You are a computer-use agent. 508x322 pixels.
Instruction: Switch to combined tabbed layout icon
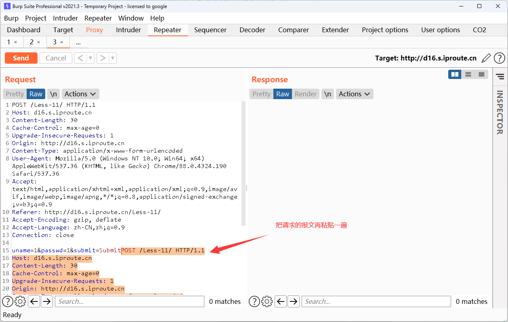tap(481, 74)
